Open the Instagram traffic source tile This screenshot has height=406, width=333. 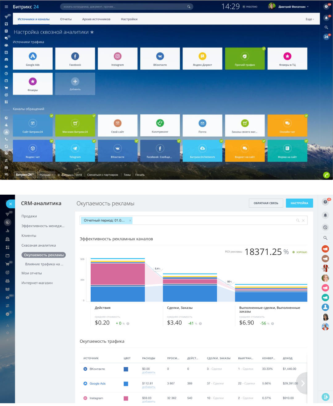pyautogui.click(x=117, y=59)
